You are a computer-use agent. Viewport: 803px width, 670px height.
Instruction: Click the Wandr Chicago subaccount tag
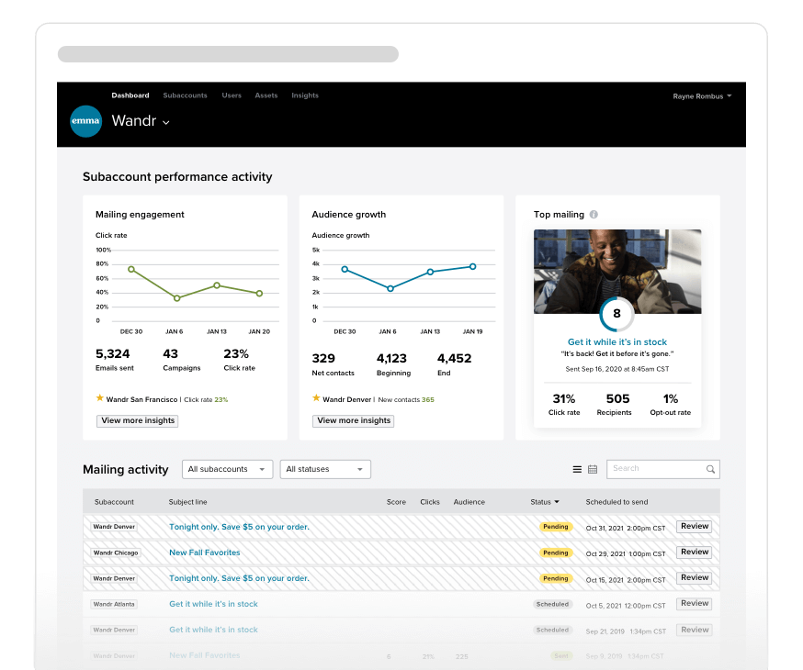(116, 553)
